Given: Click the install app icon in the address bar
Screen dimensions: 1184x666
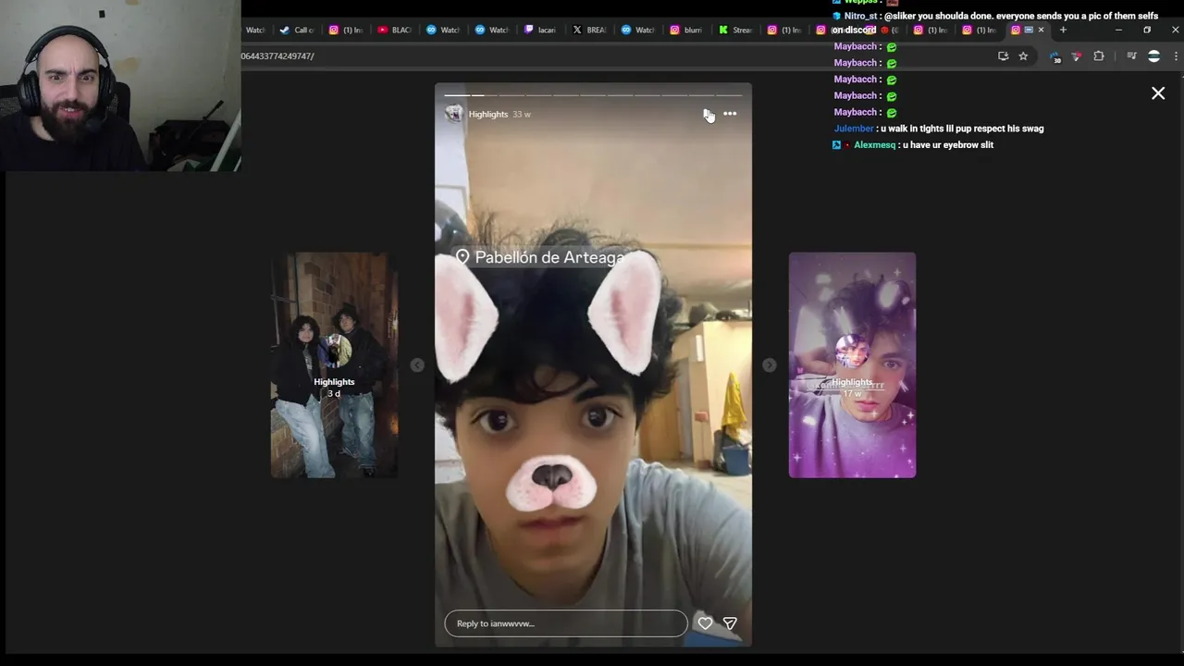Looking at the screenshot, I should click(1003, 56).
